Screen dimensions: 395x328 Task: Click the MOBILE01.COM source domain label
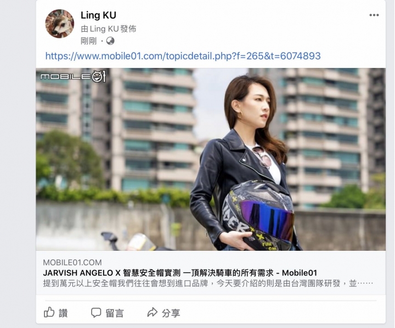pyautogui.click(x=72, y=262)
